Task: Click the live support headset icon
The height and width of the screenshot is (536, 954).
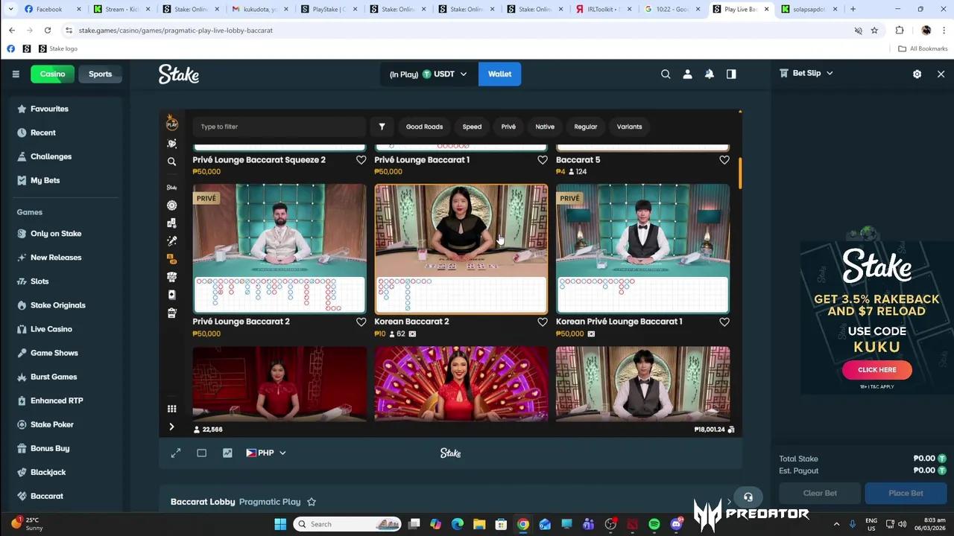Action: coord(748,497)
